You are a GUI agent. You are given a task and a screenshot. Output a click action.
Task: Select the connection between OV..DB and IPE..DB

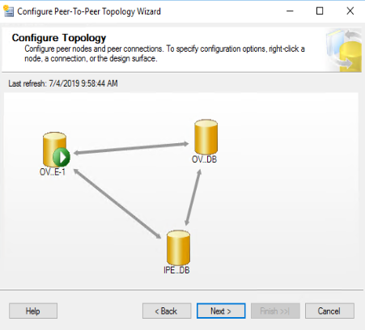[193, 197]
